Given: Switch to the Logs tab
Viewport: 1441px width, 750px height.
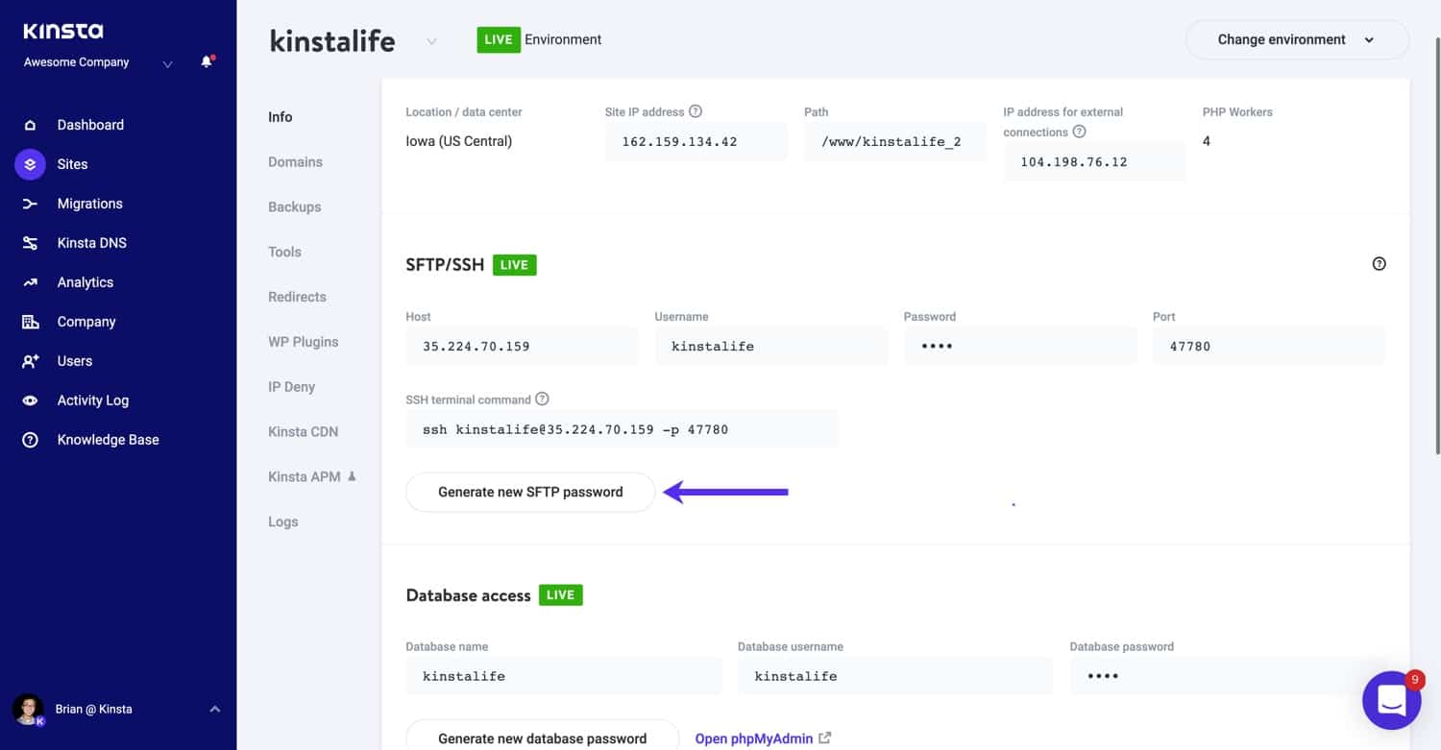Looking at the screenshot, I should [x=282, y=521].
